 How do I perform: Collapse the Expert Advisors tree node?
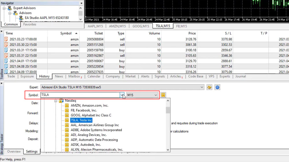pyautogui.click(x=4, y=8)
